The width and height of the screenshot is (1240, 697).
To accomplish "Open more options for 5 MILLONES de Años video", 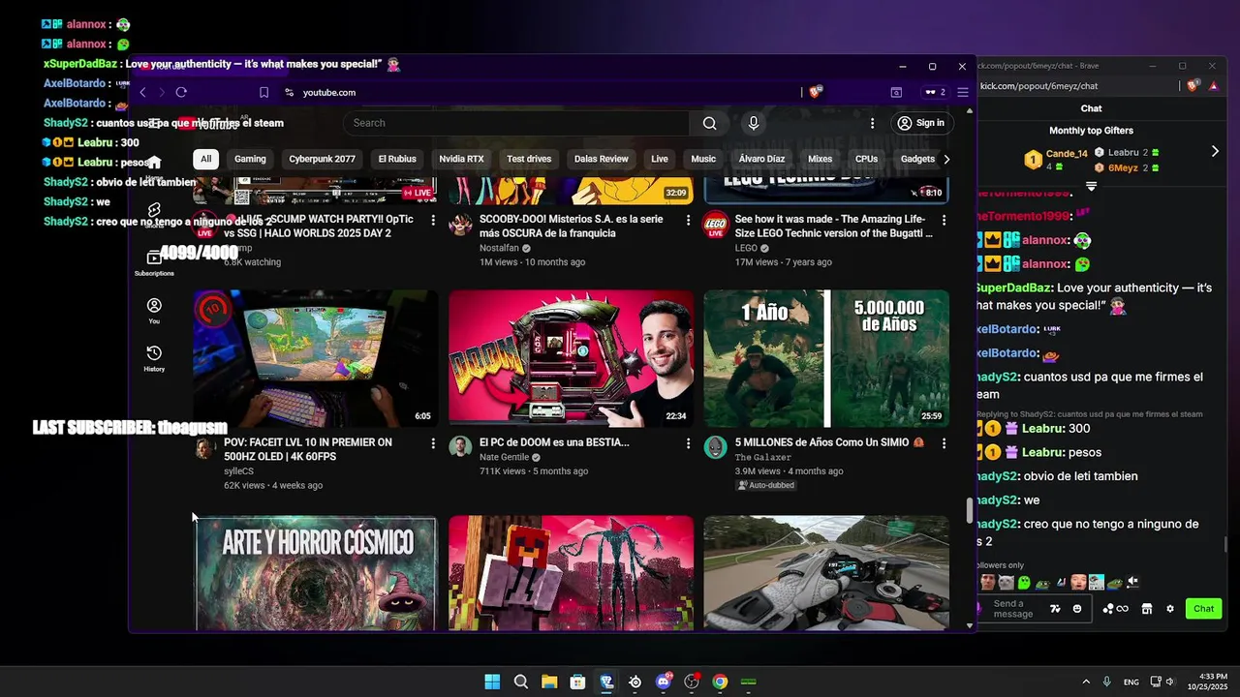I will (x=944, y=442).
